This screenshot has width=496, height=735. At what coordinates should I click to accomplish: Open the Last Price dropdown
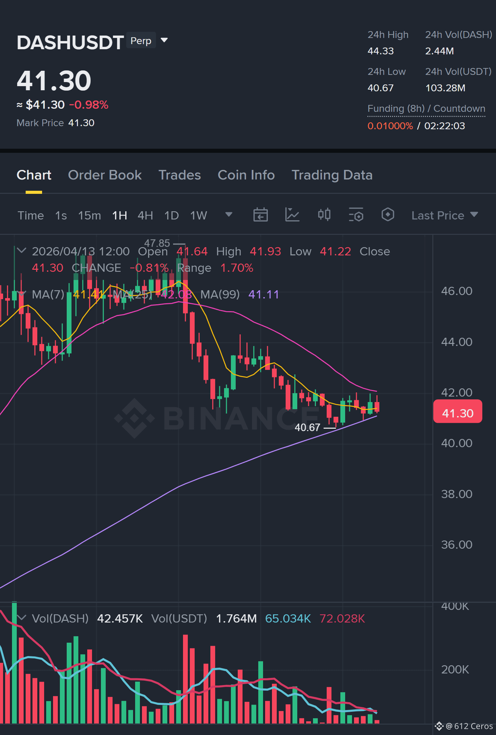click(445, 215)
